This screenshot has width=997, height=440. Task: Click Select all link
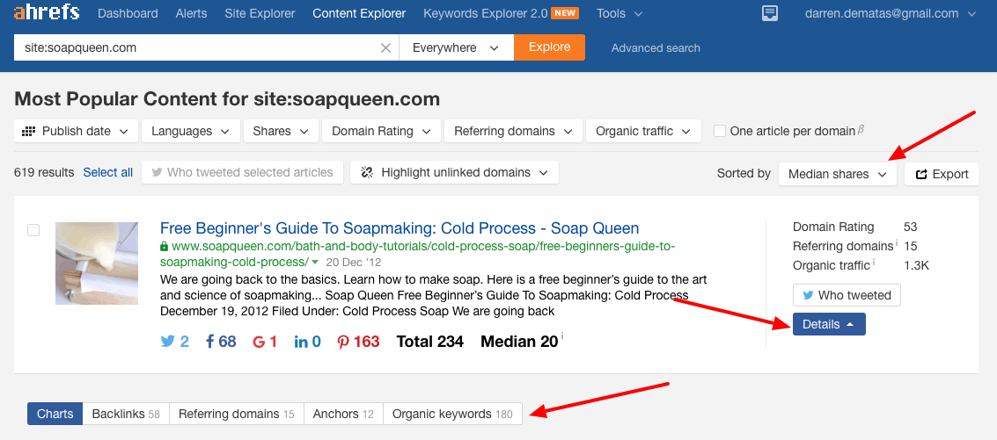pos(108,173)
